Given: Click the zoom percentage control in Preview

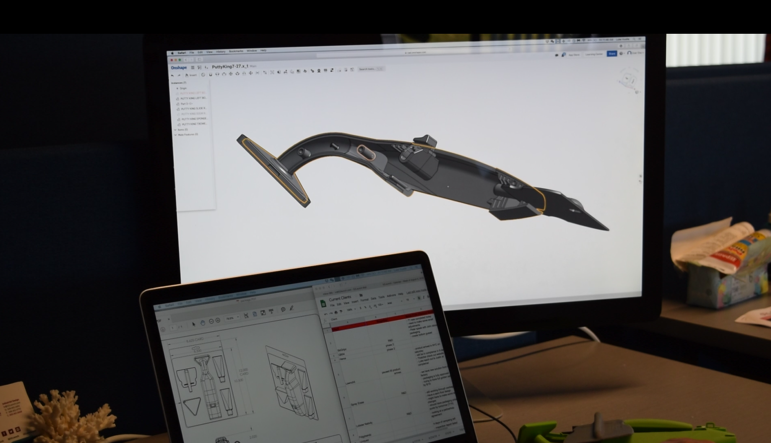Looking at the screenshot, I should pos(231,317).
